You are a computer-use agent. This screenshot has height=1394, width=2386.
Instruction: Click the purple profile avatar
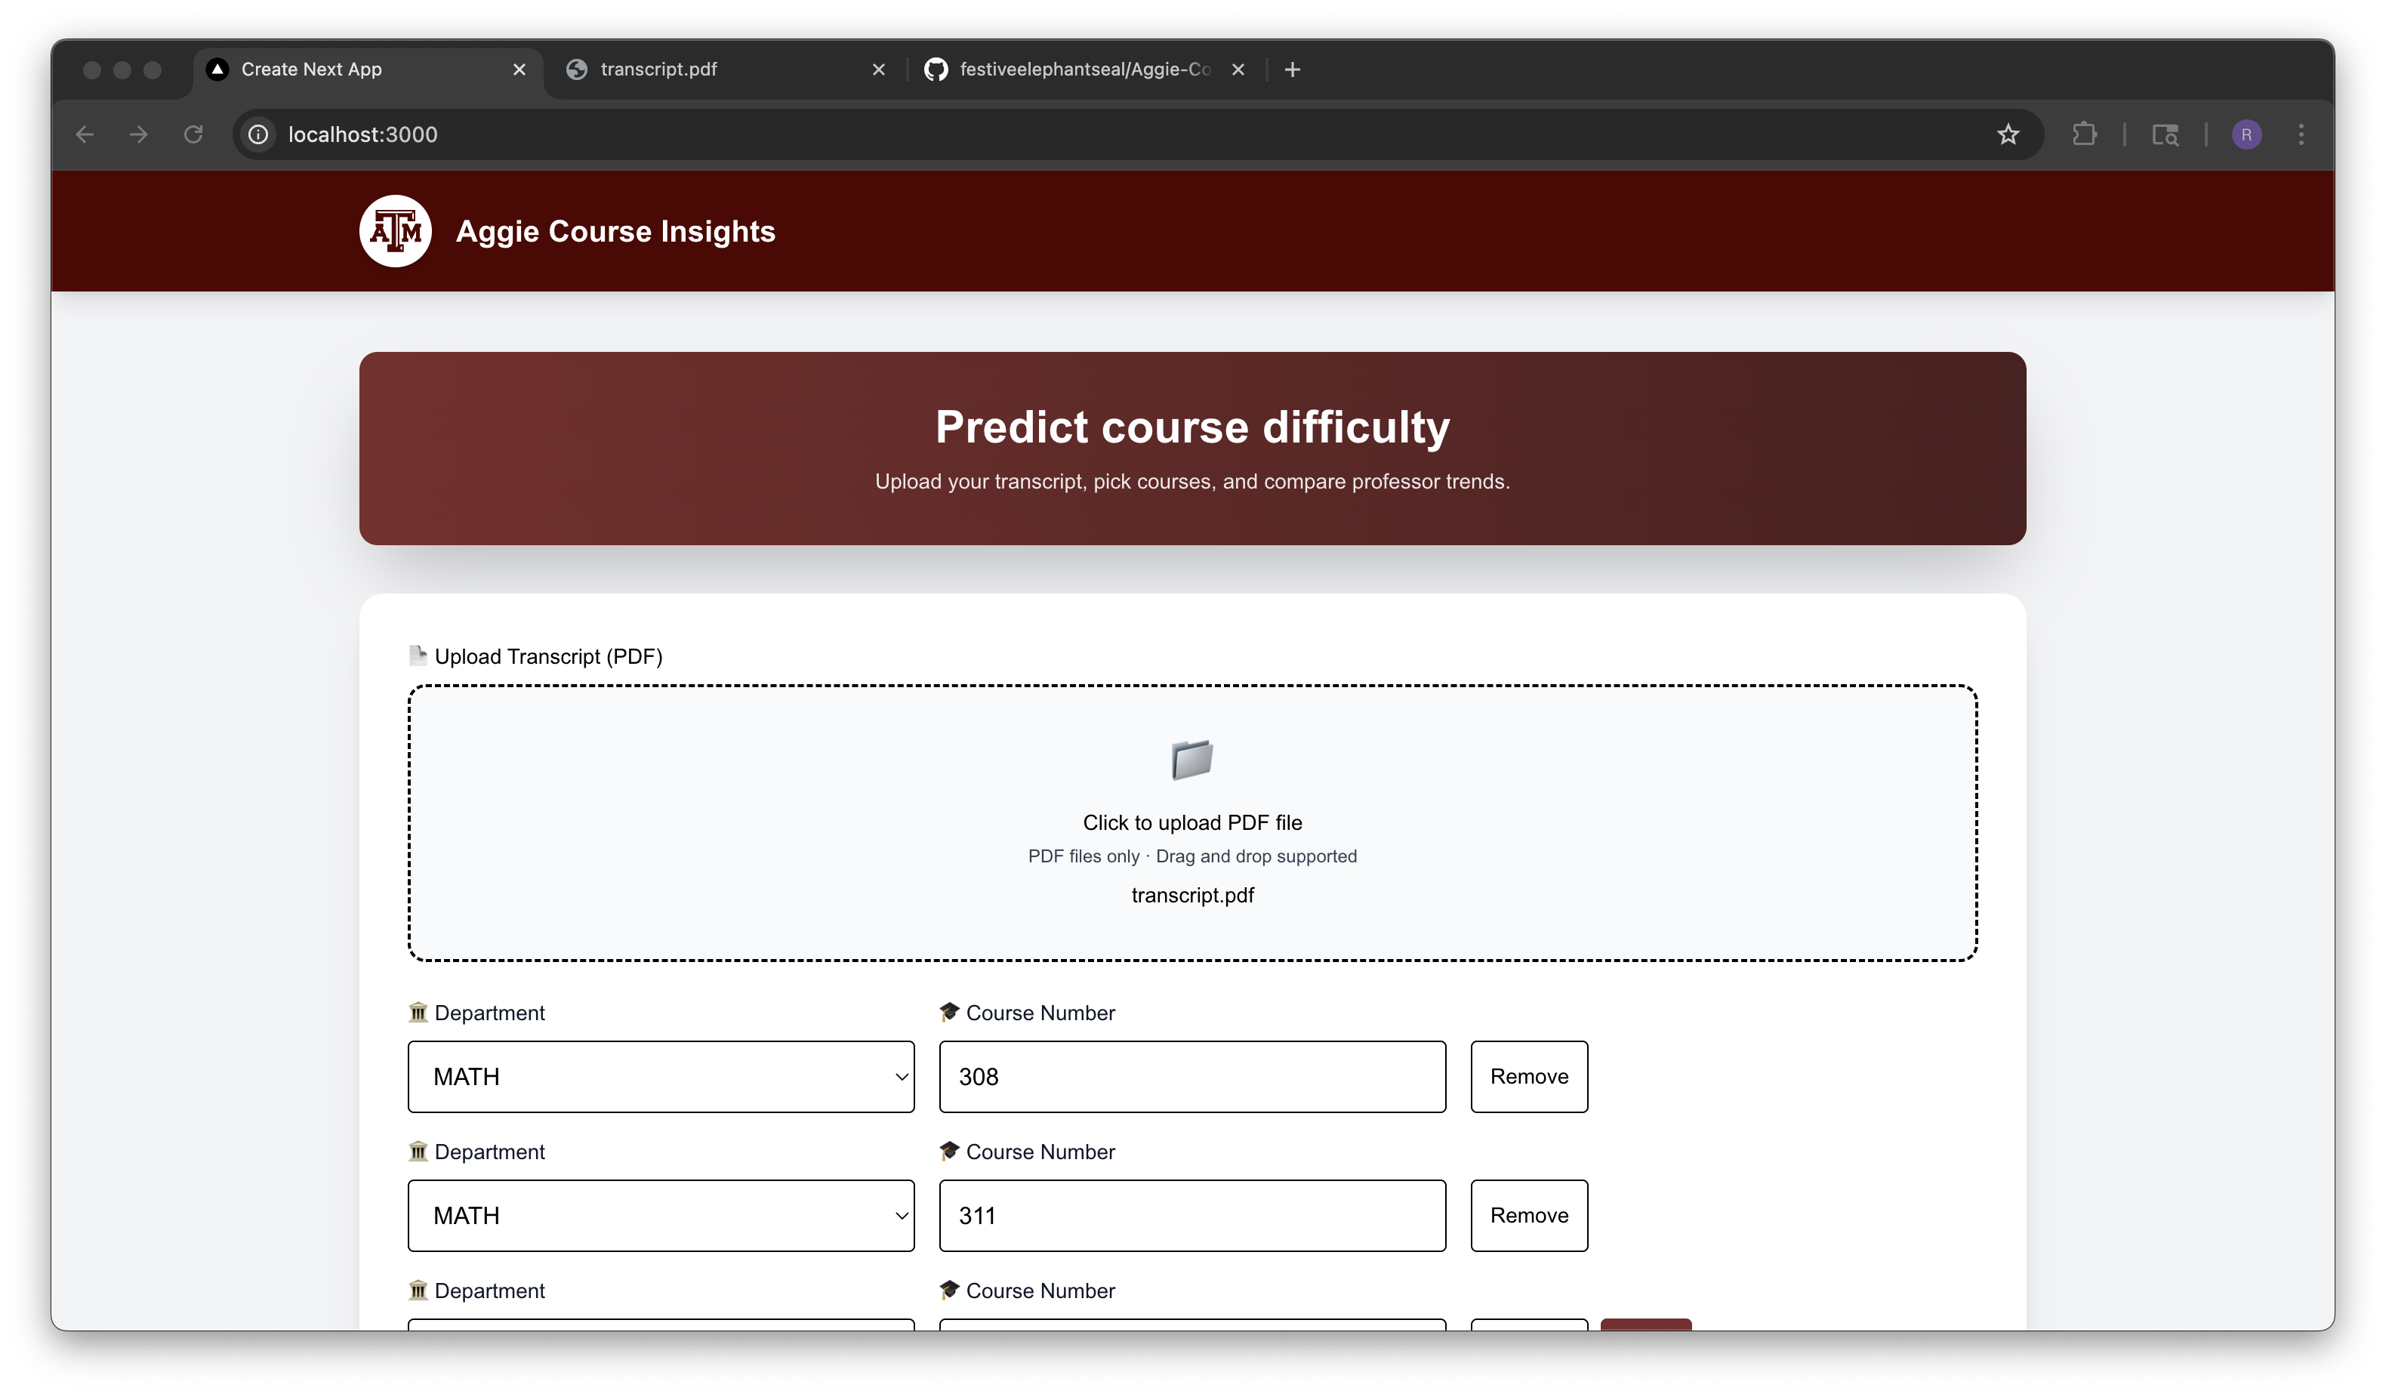(2246, 134)
